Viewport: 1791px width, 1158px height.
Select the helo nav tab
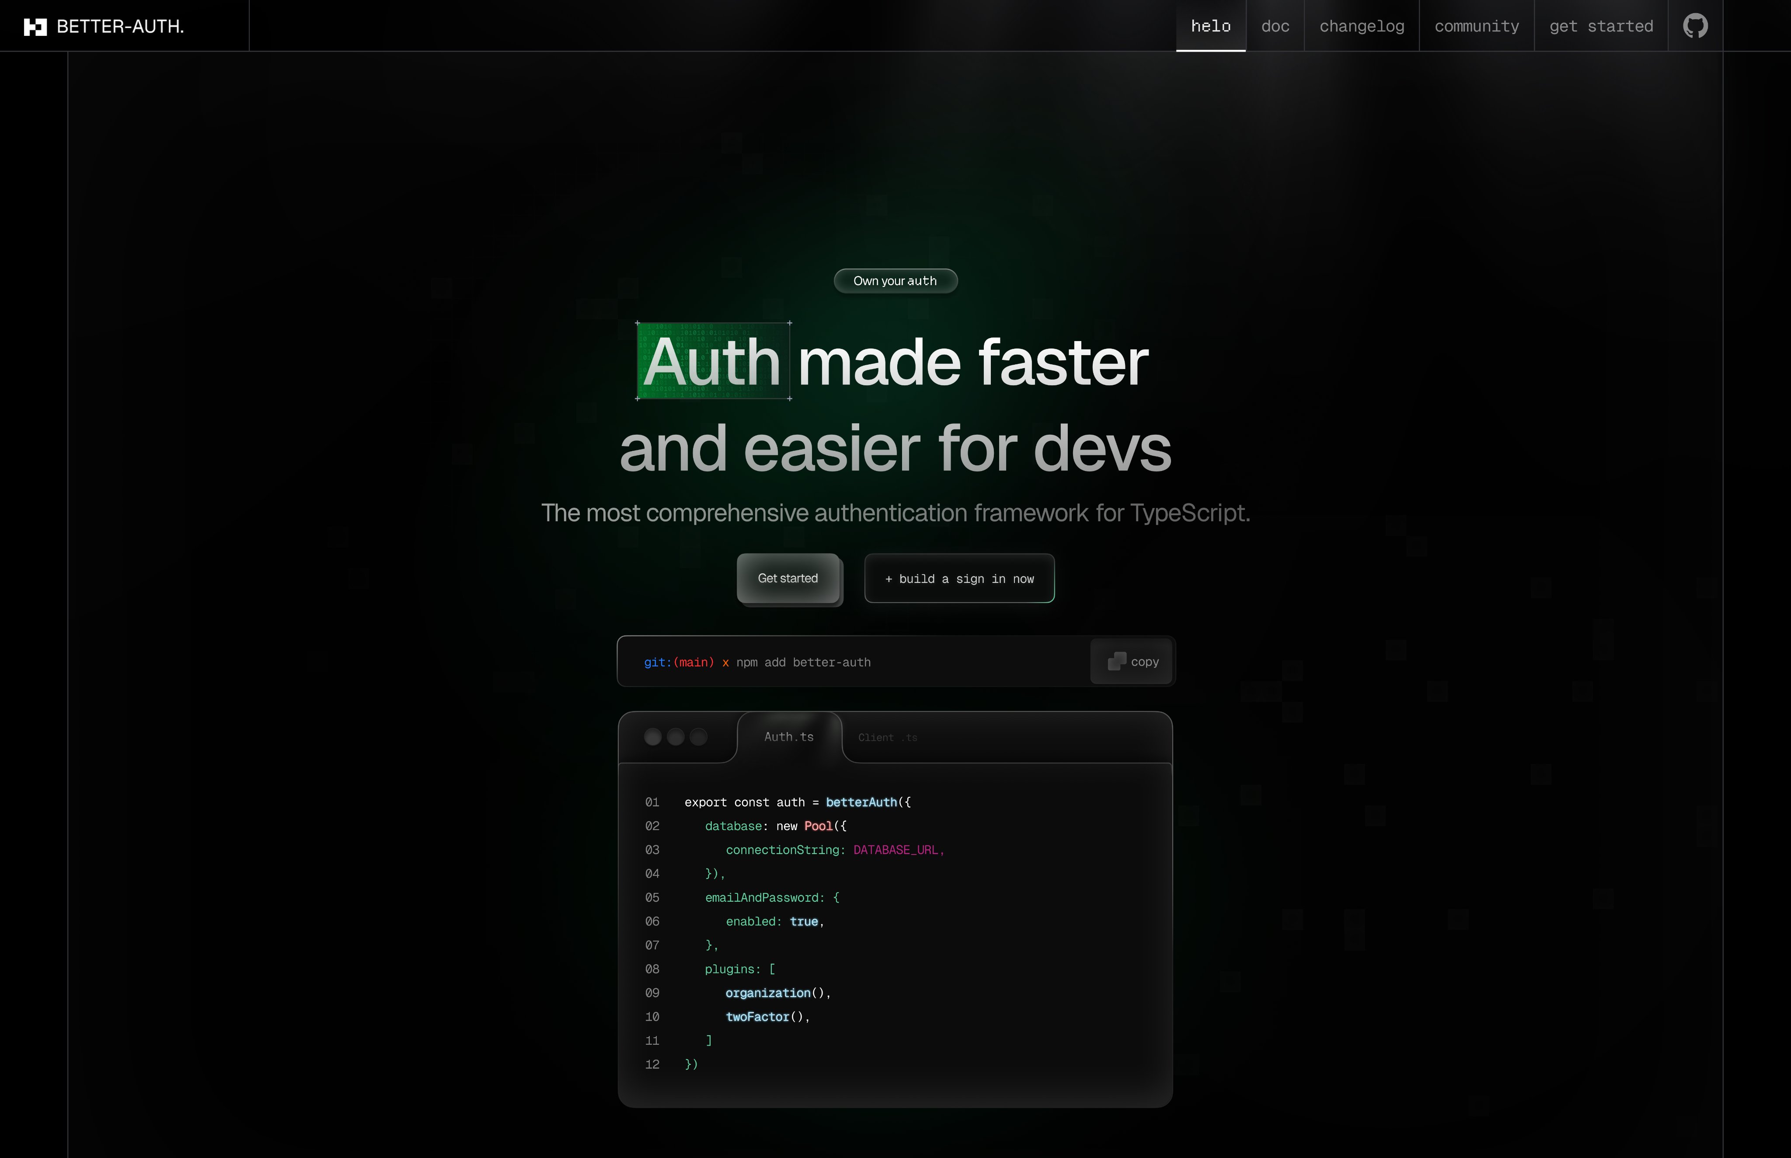coord(1210,26)
